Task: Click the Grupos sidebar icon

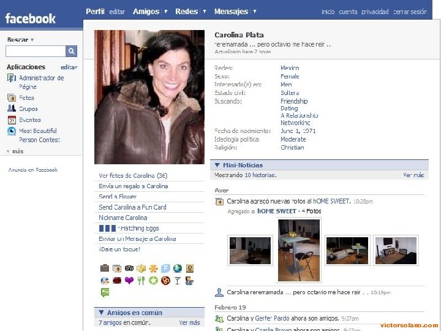Action: click(x=12, y=108)
